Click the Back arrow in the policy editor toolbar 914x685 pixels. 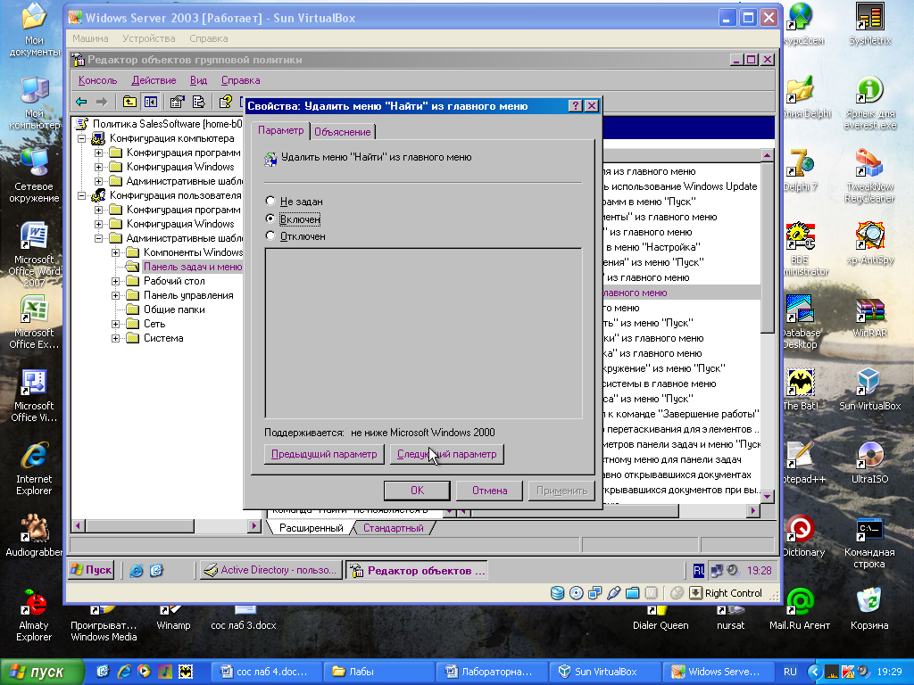coord(81,102)
